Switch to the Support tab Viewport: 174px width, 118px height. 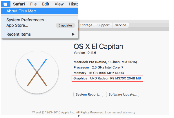tap(104, 25)
